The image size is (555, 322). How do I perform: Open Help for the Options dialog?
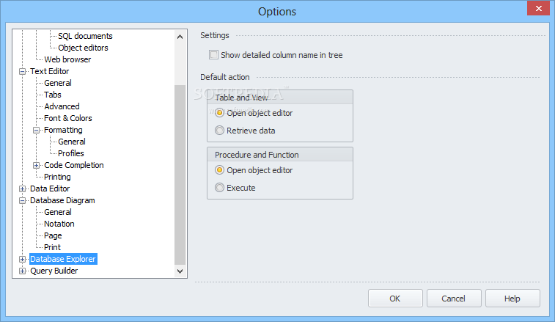(x=512, y=299)
